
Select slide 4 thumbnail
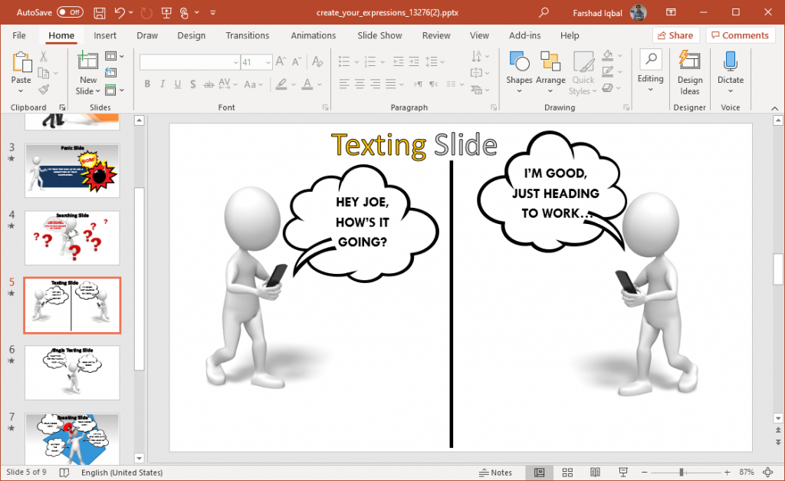pos(72,238)
